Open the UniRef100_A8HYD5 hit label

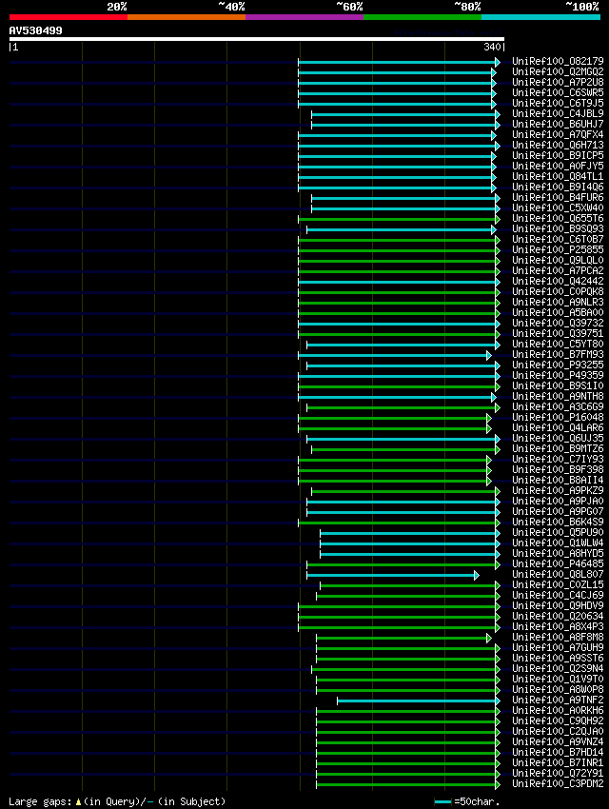[558, 554]
